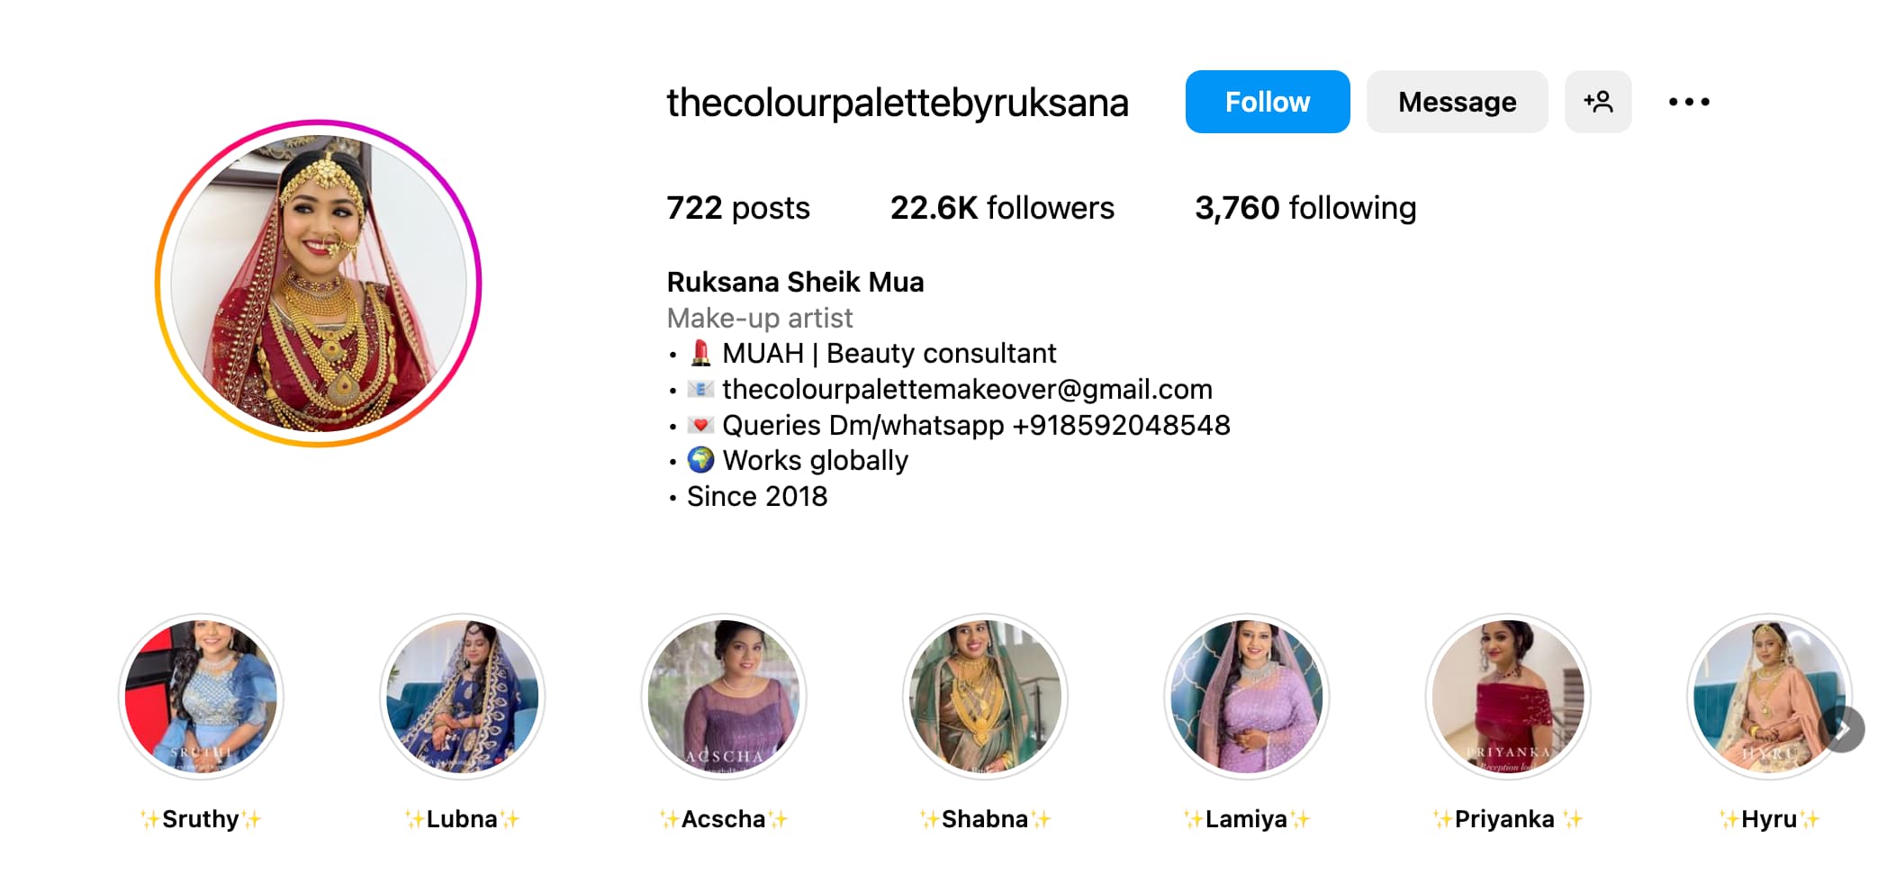Open the Sruthy story highlight
Viewport: 1878px width, 893px height.
click(x=202, y=696)
